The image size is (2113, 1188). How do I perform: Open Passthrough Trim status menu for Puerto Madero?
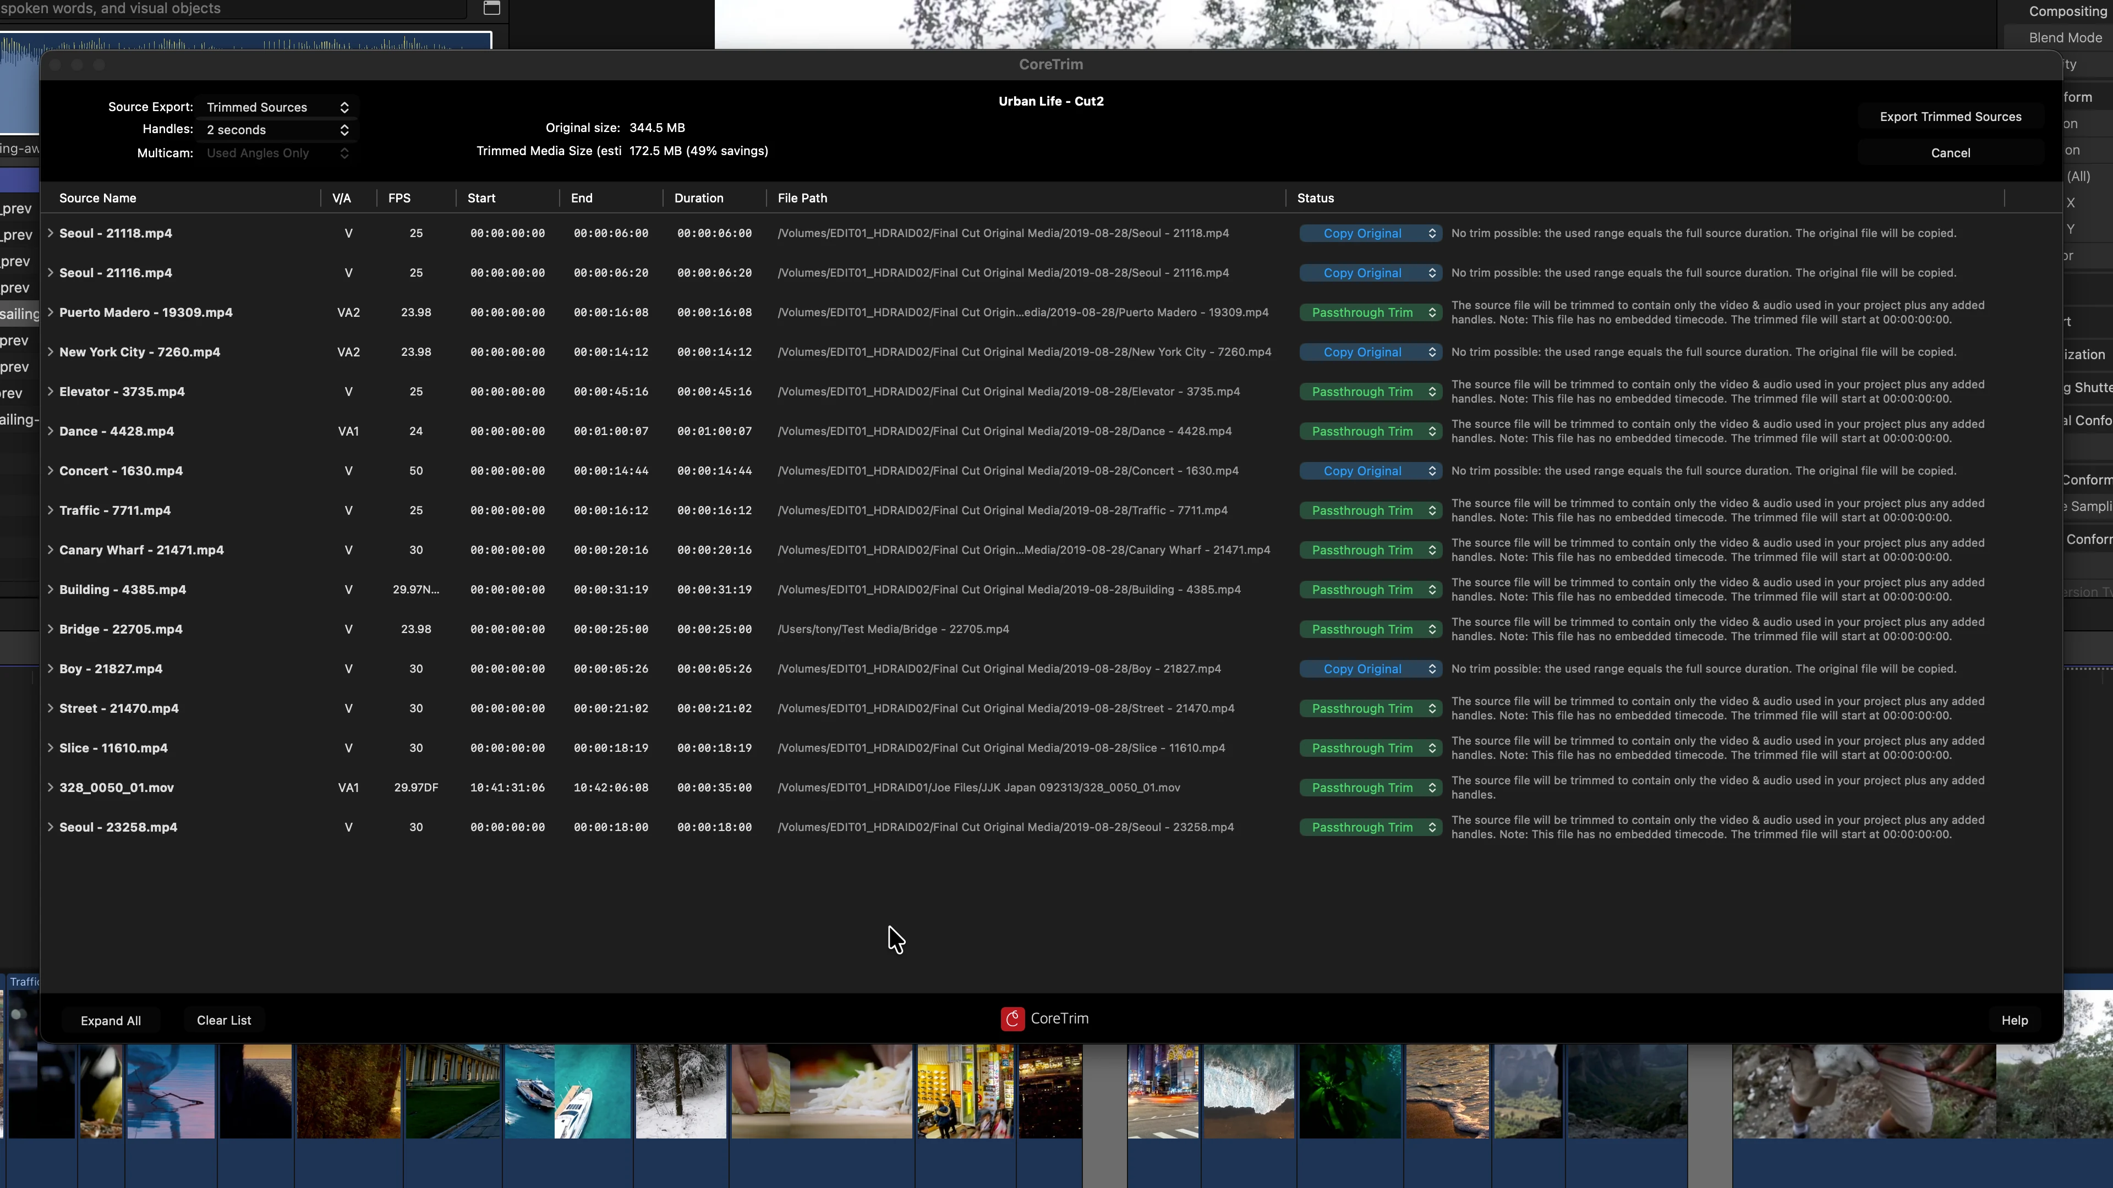pyautogui.click(x=1371, y=312)
